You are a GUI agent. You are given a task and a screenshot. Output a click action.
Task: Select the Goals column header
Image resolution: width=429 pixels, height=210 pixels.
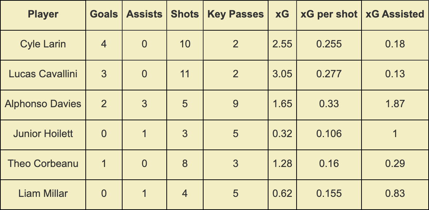click(x=104, y=14)
